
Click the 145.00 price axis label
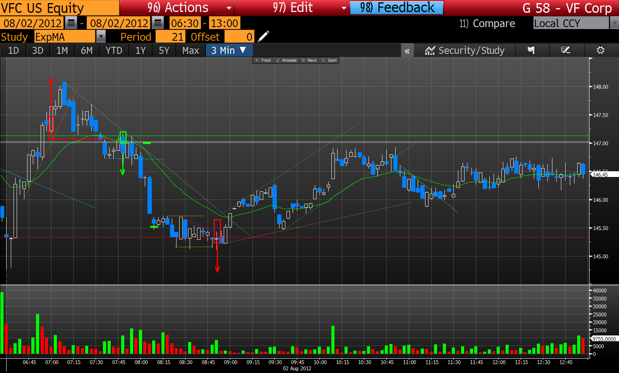pos(601,256)
